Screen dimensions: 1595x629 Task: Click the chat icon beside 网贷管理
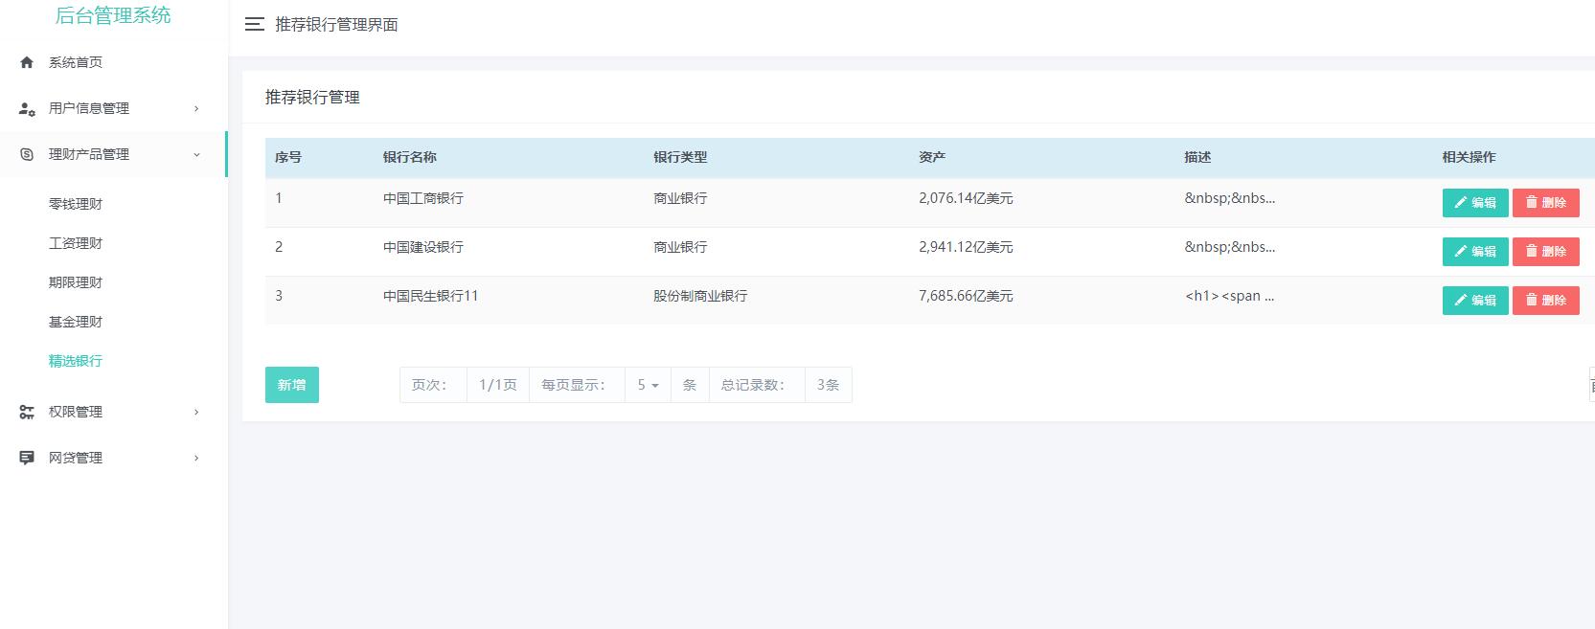tap(27, 458)
